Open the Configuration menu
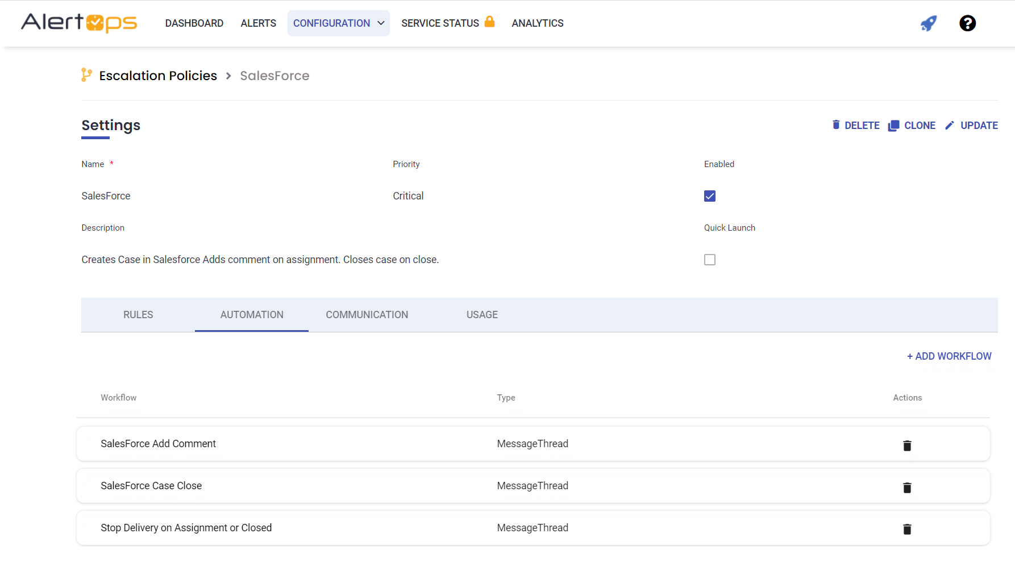 [339, 23]
